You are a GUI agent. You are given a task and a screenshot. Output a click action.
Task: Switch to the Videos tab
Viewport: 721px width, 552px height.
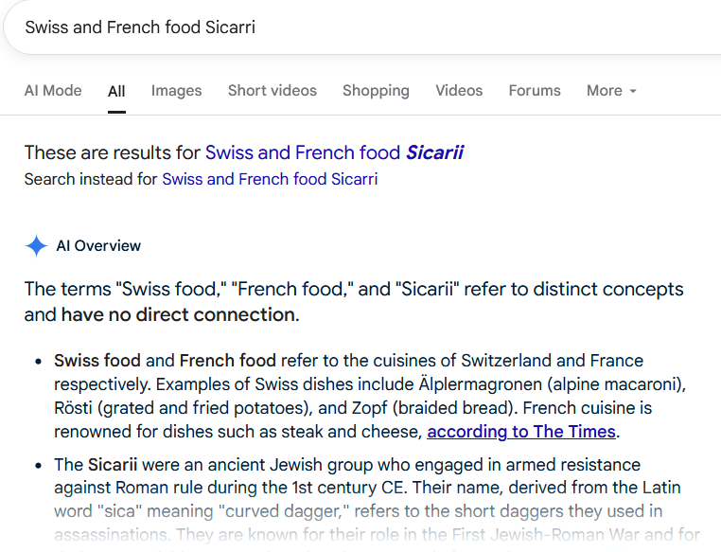click(459, 91)
